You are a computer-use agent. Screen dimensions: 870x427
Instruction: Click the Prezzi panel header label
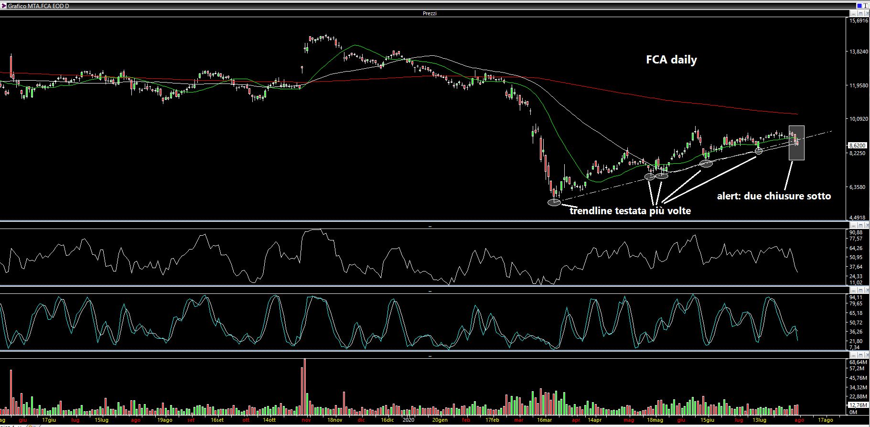point(430,13)
